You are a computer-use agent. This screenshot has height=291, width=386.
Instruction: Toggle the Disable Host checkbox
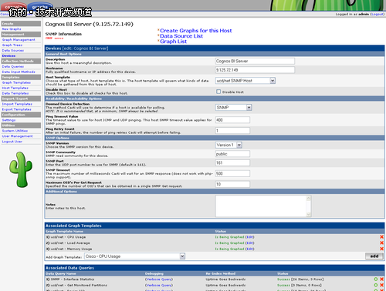pyautogui.click(x=218, y=92)
